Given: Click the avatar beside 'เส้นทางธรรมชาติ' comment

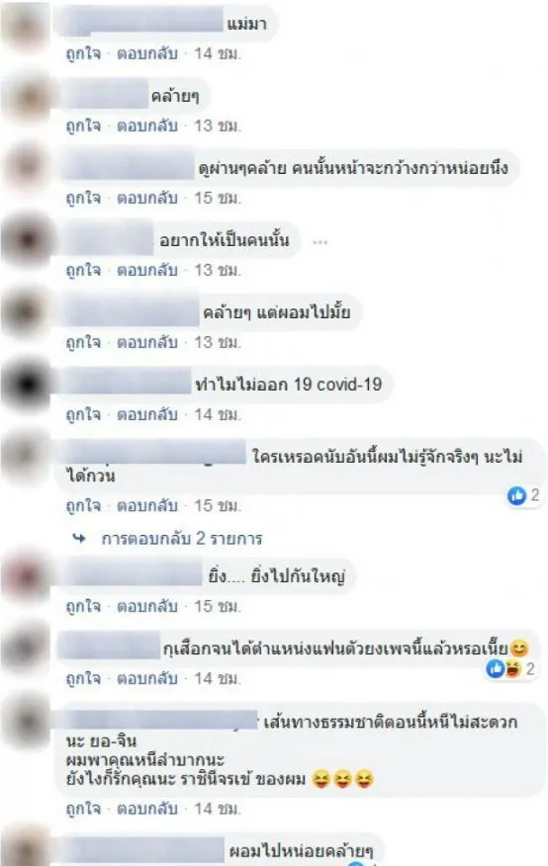Looking at the screenshot, I should pyautogui.click(x=27, y=722).
